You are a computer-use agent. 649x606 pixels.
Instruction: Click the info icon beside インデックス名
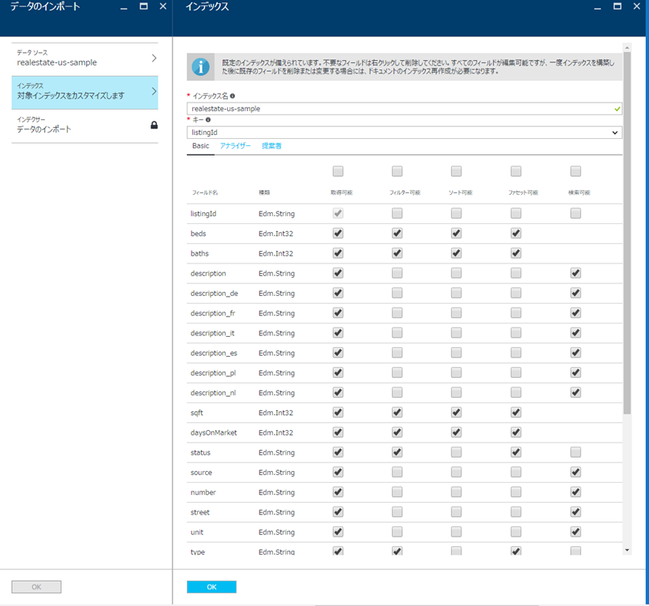click(x=233, y=96)
